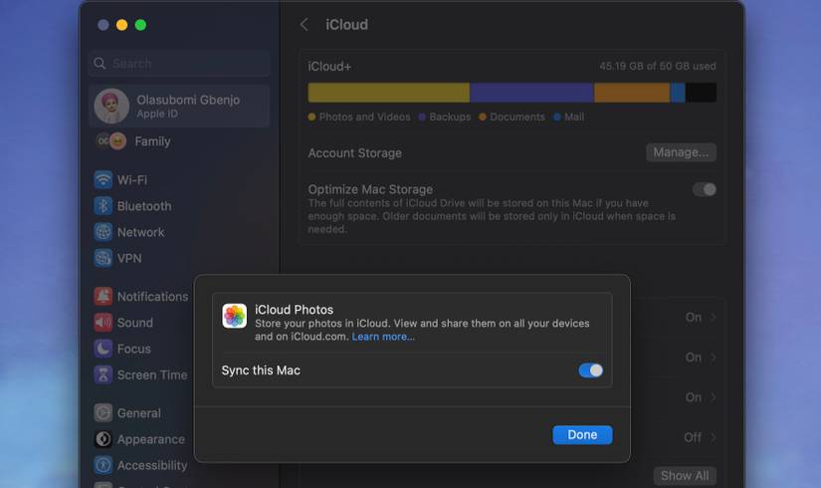This screenshot has height=488, width=821.
Task: Click the Wi-Fi icon in sidebar
Action: [x=103, y=180]
